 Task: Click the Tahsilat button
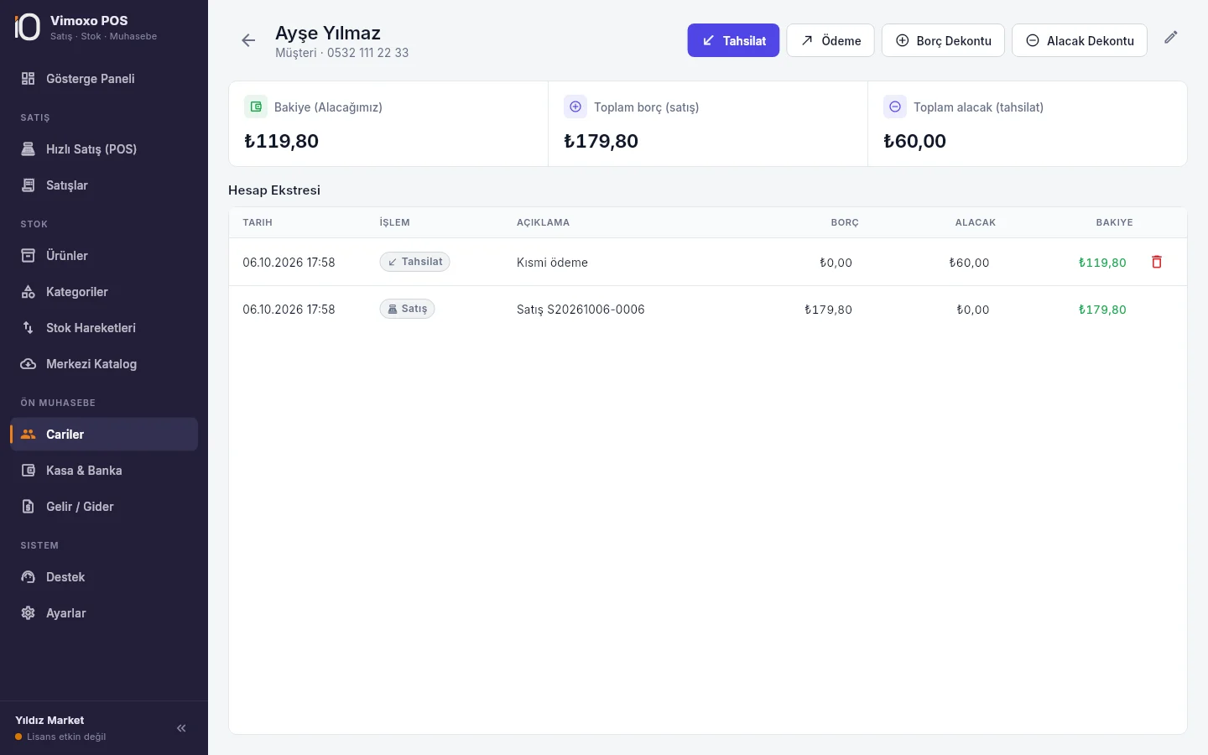pos(733,40)
